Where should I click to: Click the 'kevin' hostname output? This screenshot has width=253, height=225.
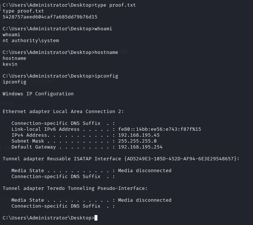(x=10, y=64)
